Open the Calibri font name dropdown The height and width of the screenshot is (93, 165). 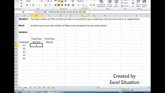40,1
